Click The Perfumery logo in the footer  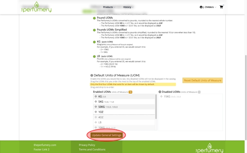[x=209, y=148]
